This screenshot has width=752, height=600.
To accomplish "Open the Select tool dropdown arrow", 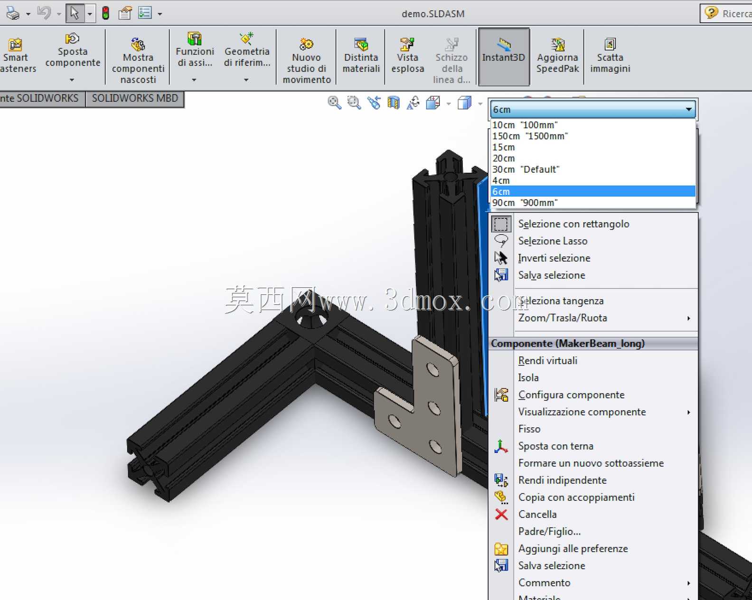I will [90, 14].
